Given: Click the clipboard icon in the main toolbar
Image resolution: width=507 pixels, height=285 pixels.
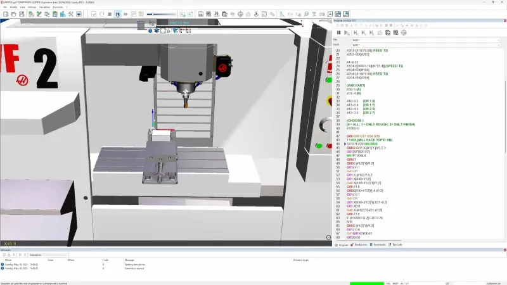Looking at the screenshot, I should coord(55,14).
